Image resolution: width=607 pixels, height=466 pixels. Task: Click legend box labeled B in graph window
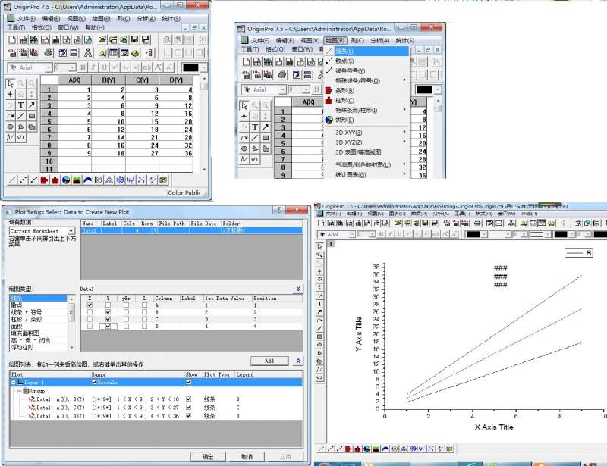pyautogui.click(x=579, y=253)
